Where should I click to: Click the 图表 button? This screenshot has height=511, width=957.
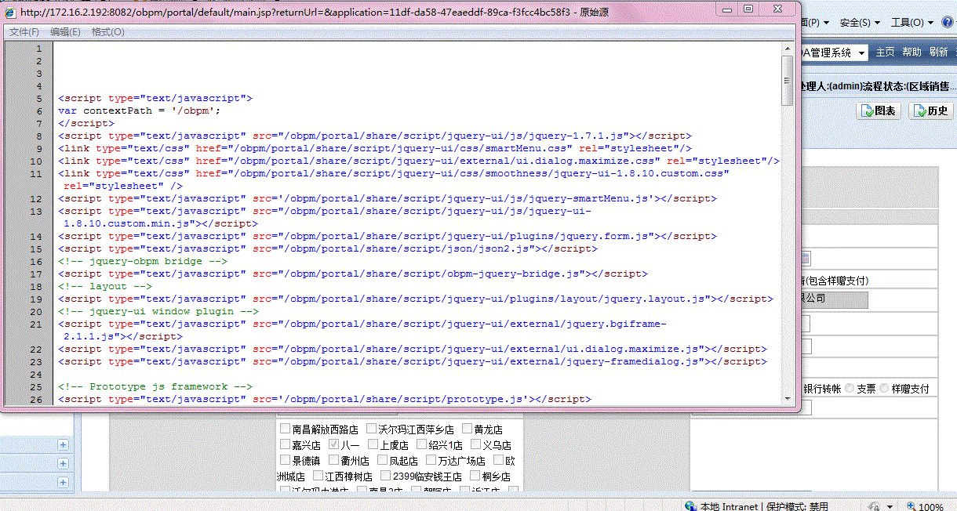coord(878,111)
